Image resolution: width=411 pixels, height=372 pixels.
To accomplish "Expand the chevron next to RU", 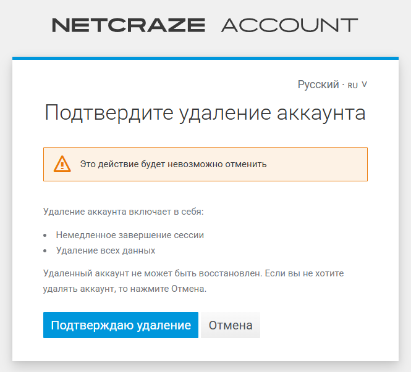I will point(365,85).
